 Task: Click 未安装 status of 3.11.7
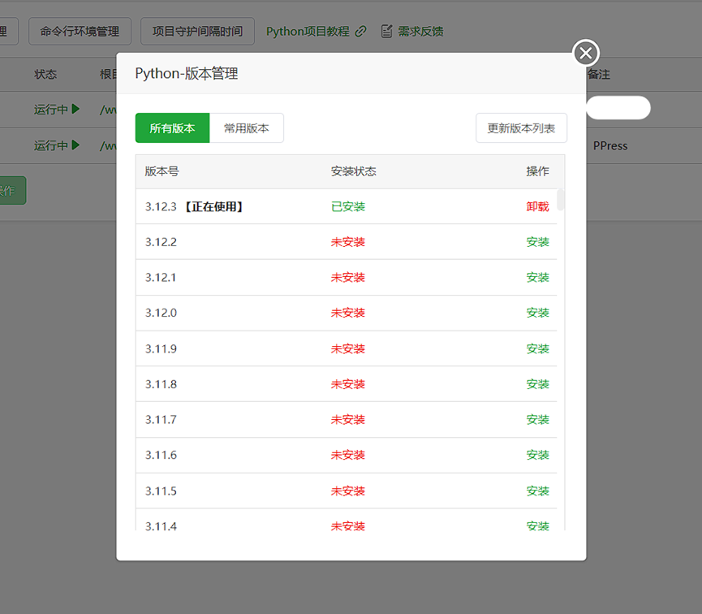(x=348, y=420)
